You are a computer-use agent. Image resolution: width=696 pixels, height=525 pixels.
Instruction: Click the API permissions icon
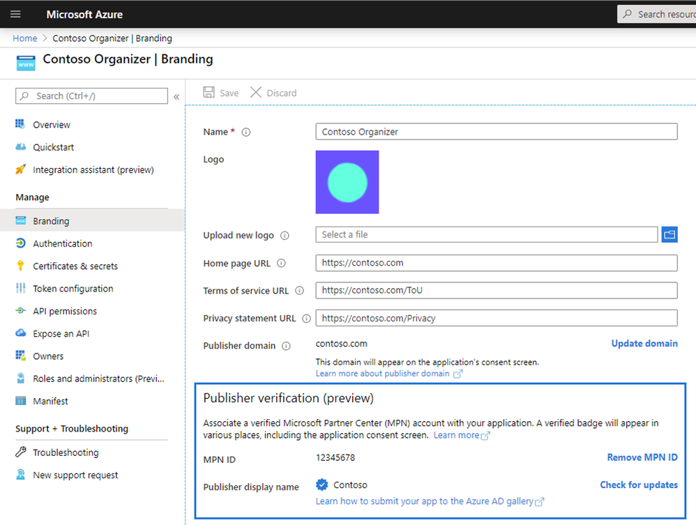click(x=20, y=311)
